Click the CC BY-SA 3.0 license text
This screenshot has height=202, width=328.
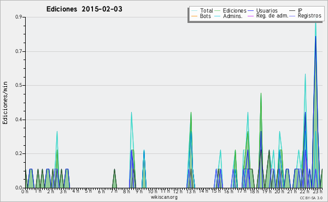(x=311, y=198)
